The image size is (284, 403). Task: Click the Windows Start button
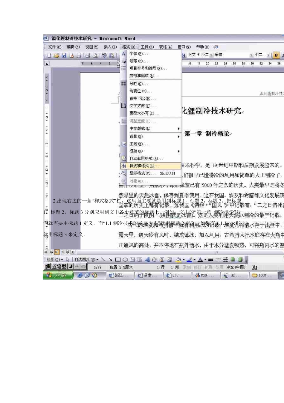(58, 275)
